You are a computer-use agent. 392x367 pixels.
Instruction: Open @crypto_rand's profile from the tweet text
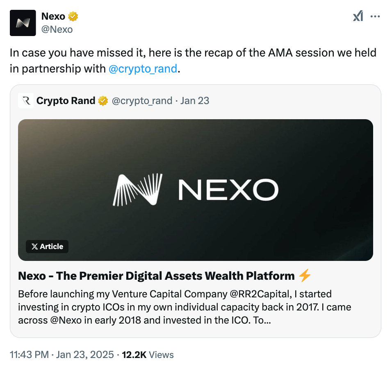[144, 68]
